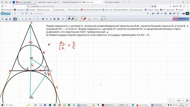Expand the shape tool dropdown arrow
The height and width of the screenshot is (107, 190).
pyautogui.click(x=40, y=19)
